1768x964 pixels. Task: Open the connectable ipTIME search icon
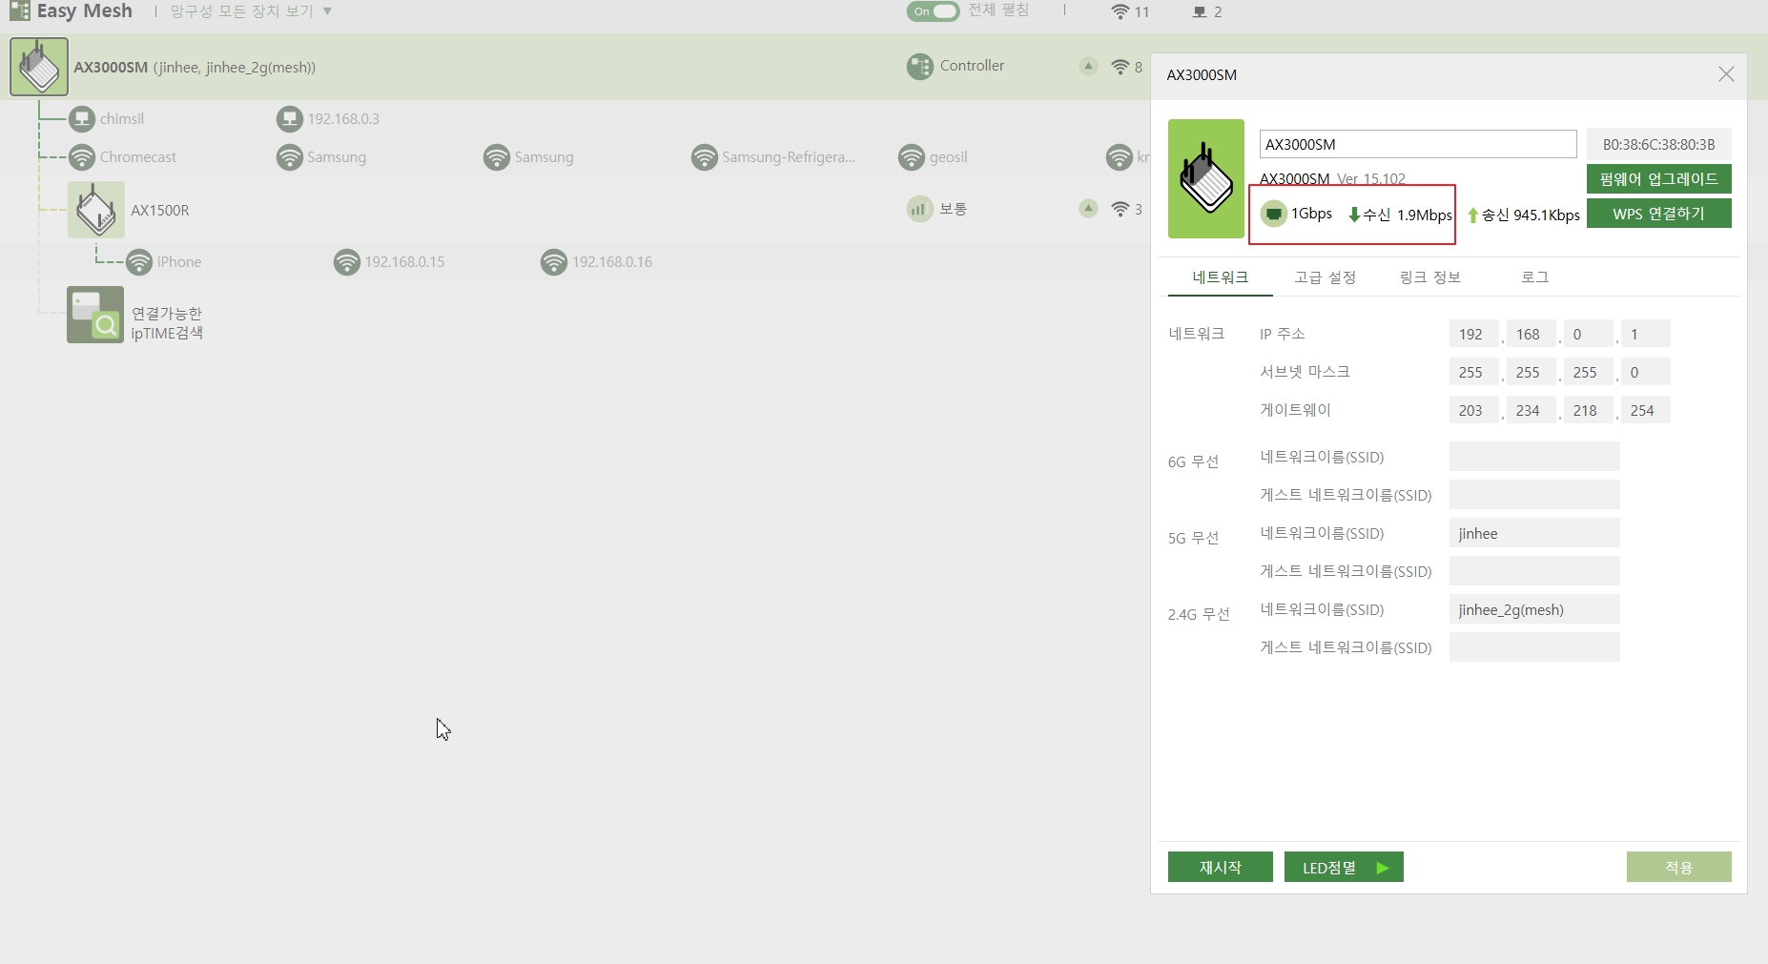click(x=95, y=315)
